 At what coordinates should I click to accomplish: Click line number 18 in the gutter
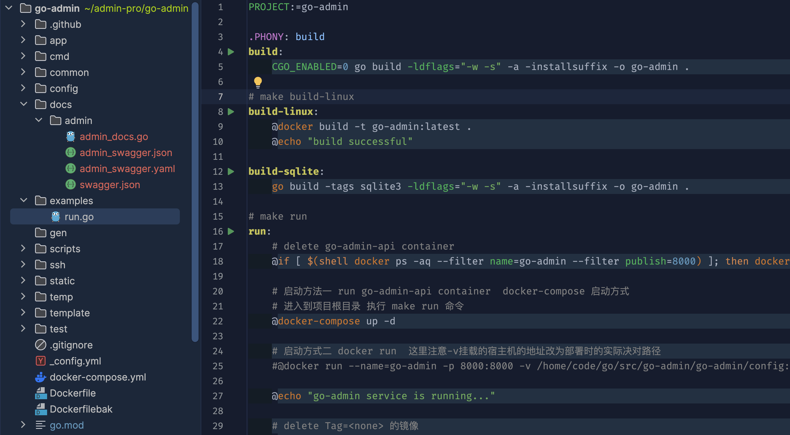pos(218,261)
